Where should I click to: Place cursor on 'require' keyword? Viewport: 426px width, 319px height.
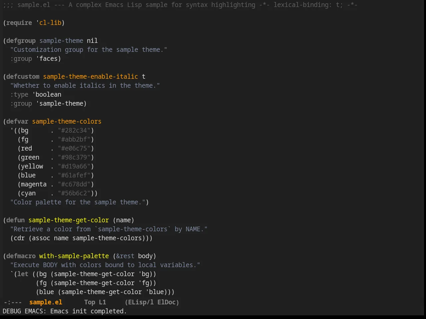pos(19,23)
